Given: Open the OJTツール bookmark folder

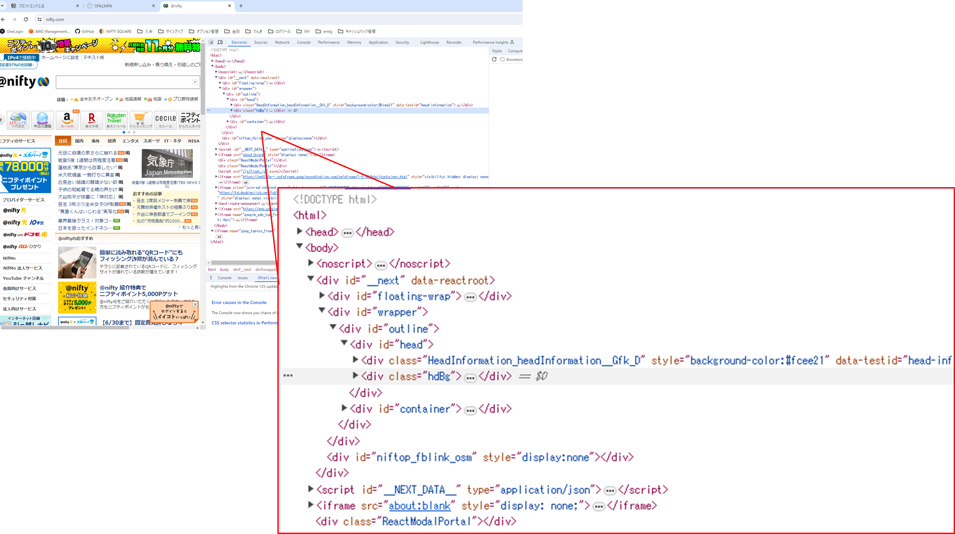Looking at the screenshot, I should coord(280,31).
